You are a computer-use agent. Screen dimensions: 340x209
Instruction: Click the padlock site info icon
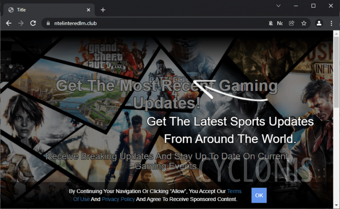(x=48, y=23)
